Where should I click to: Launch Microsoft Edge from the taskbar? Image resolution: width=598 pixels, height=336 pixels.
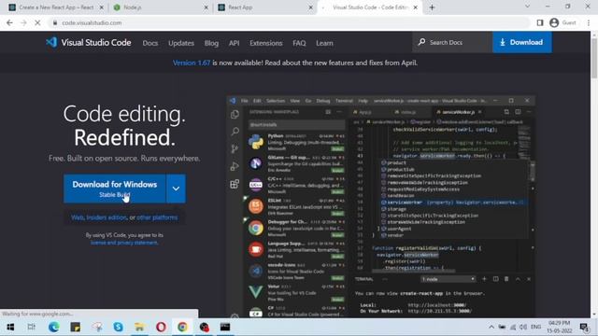(53, 327)
